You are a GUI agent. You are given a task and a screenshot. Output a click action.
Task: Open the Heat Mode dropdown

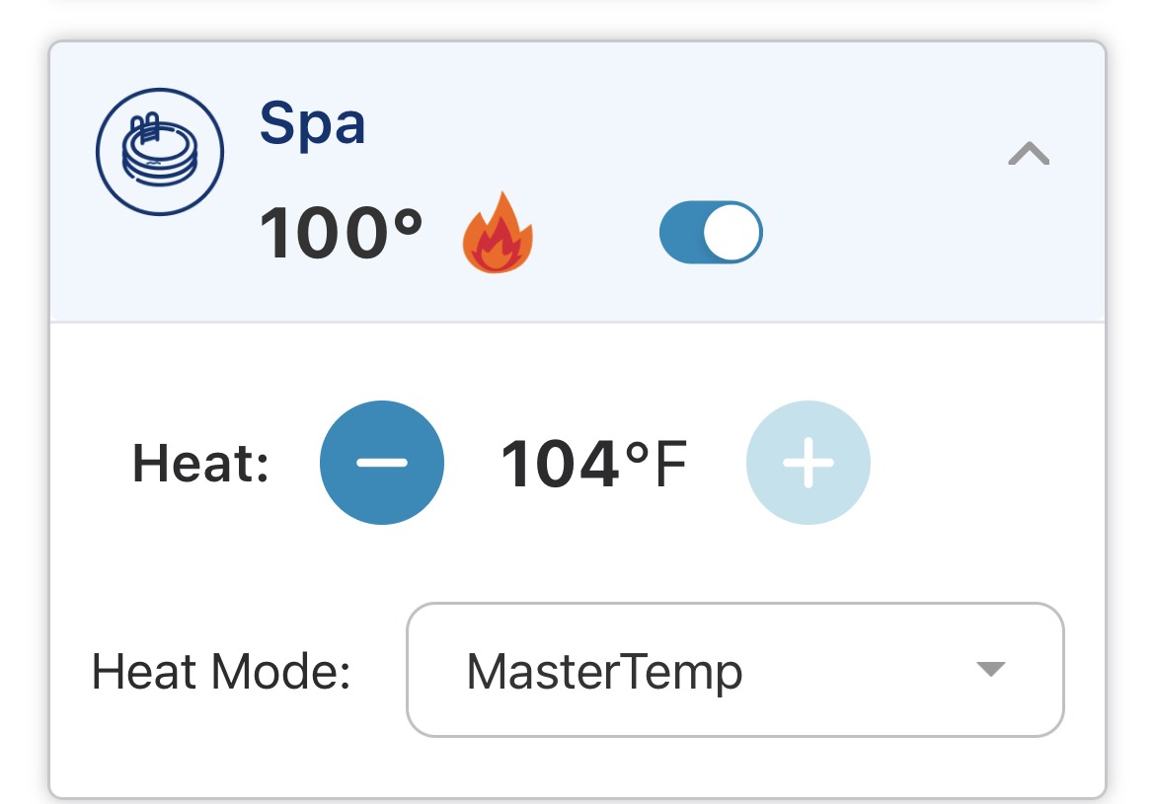(x=735, y=669)
